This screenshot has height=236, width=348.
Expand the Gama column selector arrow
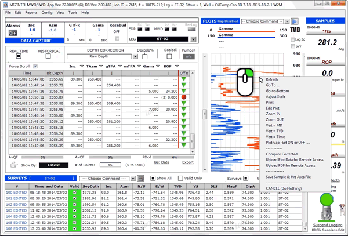pyautogui.click(x=158, y=66)
